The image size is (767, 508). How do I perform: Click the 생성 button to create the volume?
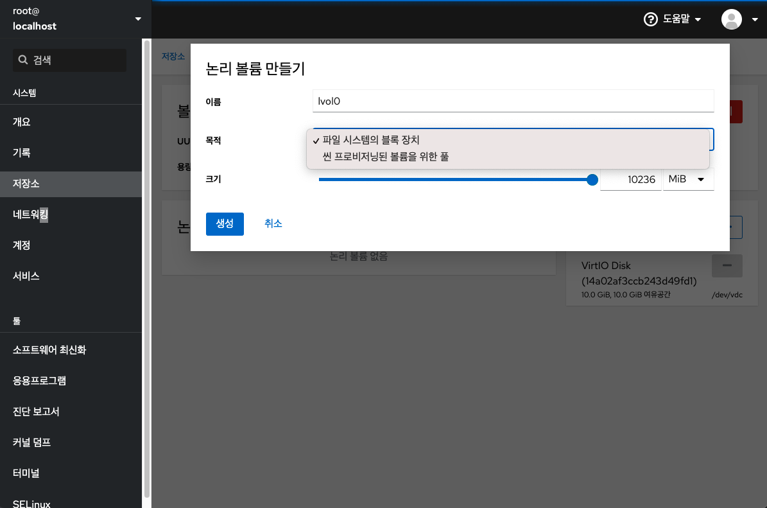pyautogui.click(x=225, y=223)
